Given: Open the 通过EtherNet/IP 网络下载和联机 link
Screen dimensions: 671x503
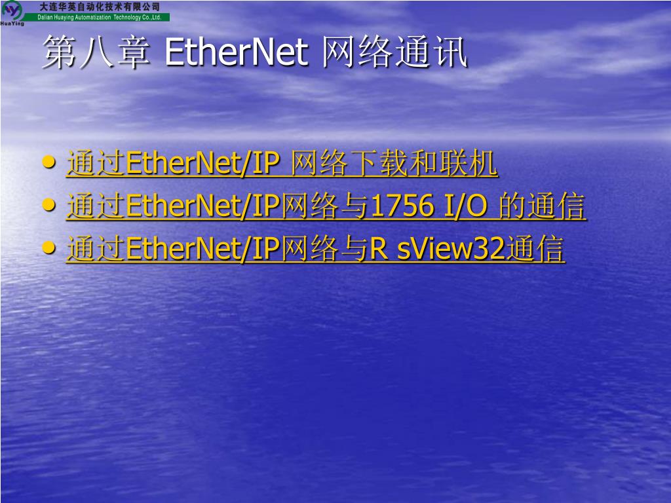Looking at the screenshot, I should [282, 163].
